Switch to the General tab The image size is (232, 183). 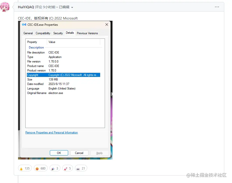pyautogui.click(x=28, y=33)
